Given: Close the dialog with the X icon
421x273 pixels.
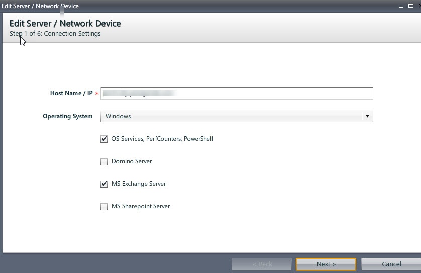Looking at the screenshot, I should [x=419, y=6].
